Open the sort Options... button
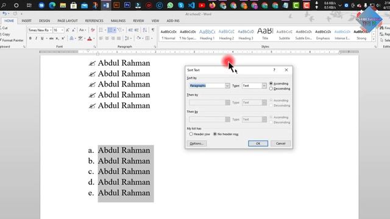Image resolution: width=390 pixels, height=219 pixels. click(196, 144)
